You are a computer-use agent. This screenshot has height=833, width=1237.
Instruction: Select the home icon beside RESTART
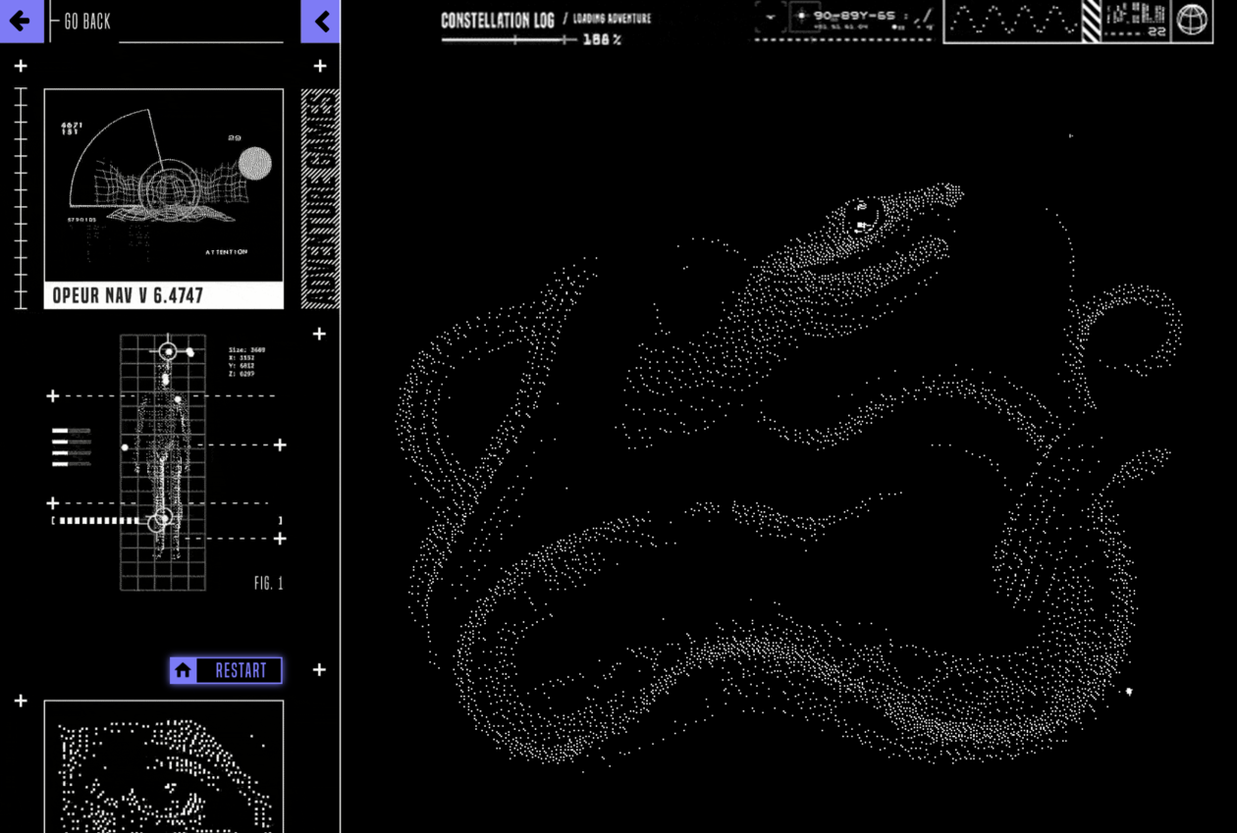point(183,670)
